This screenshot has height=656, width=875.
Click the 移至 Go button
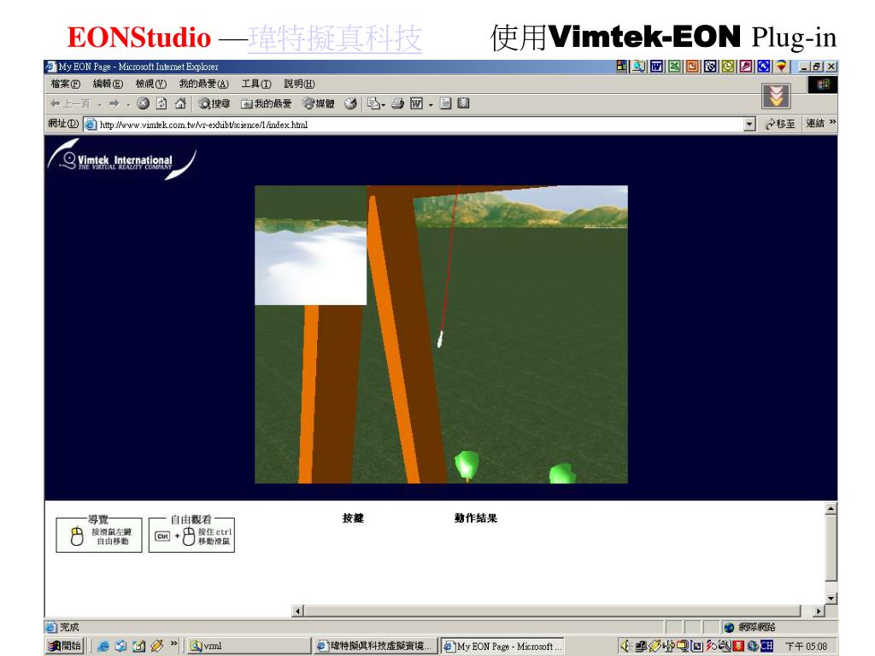(780, 124)
